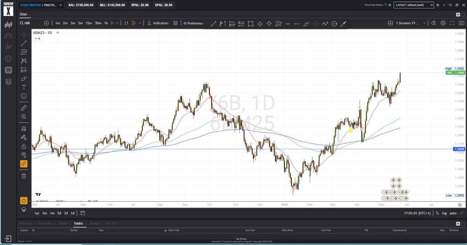Switch to the Trades tab

click(x=78, y=223)
